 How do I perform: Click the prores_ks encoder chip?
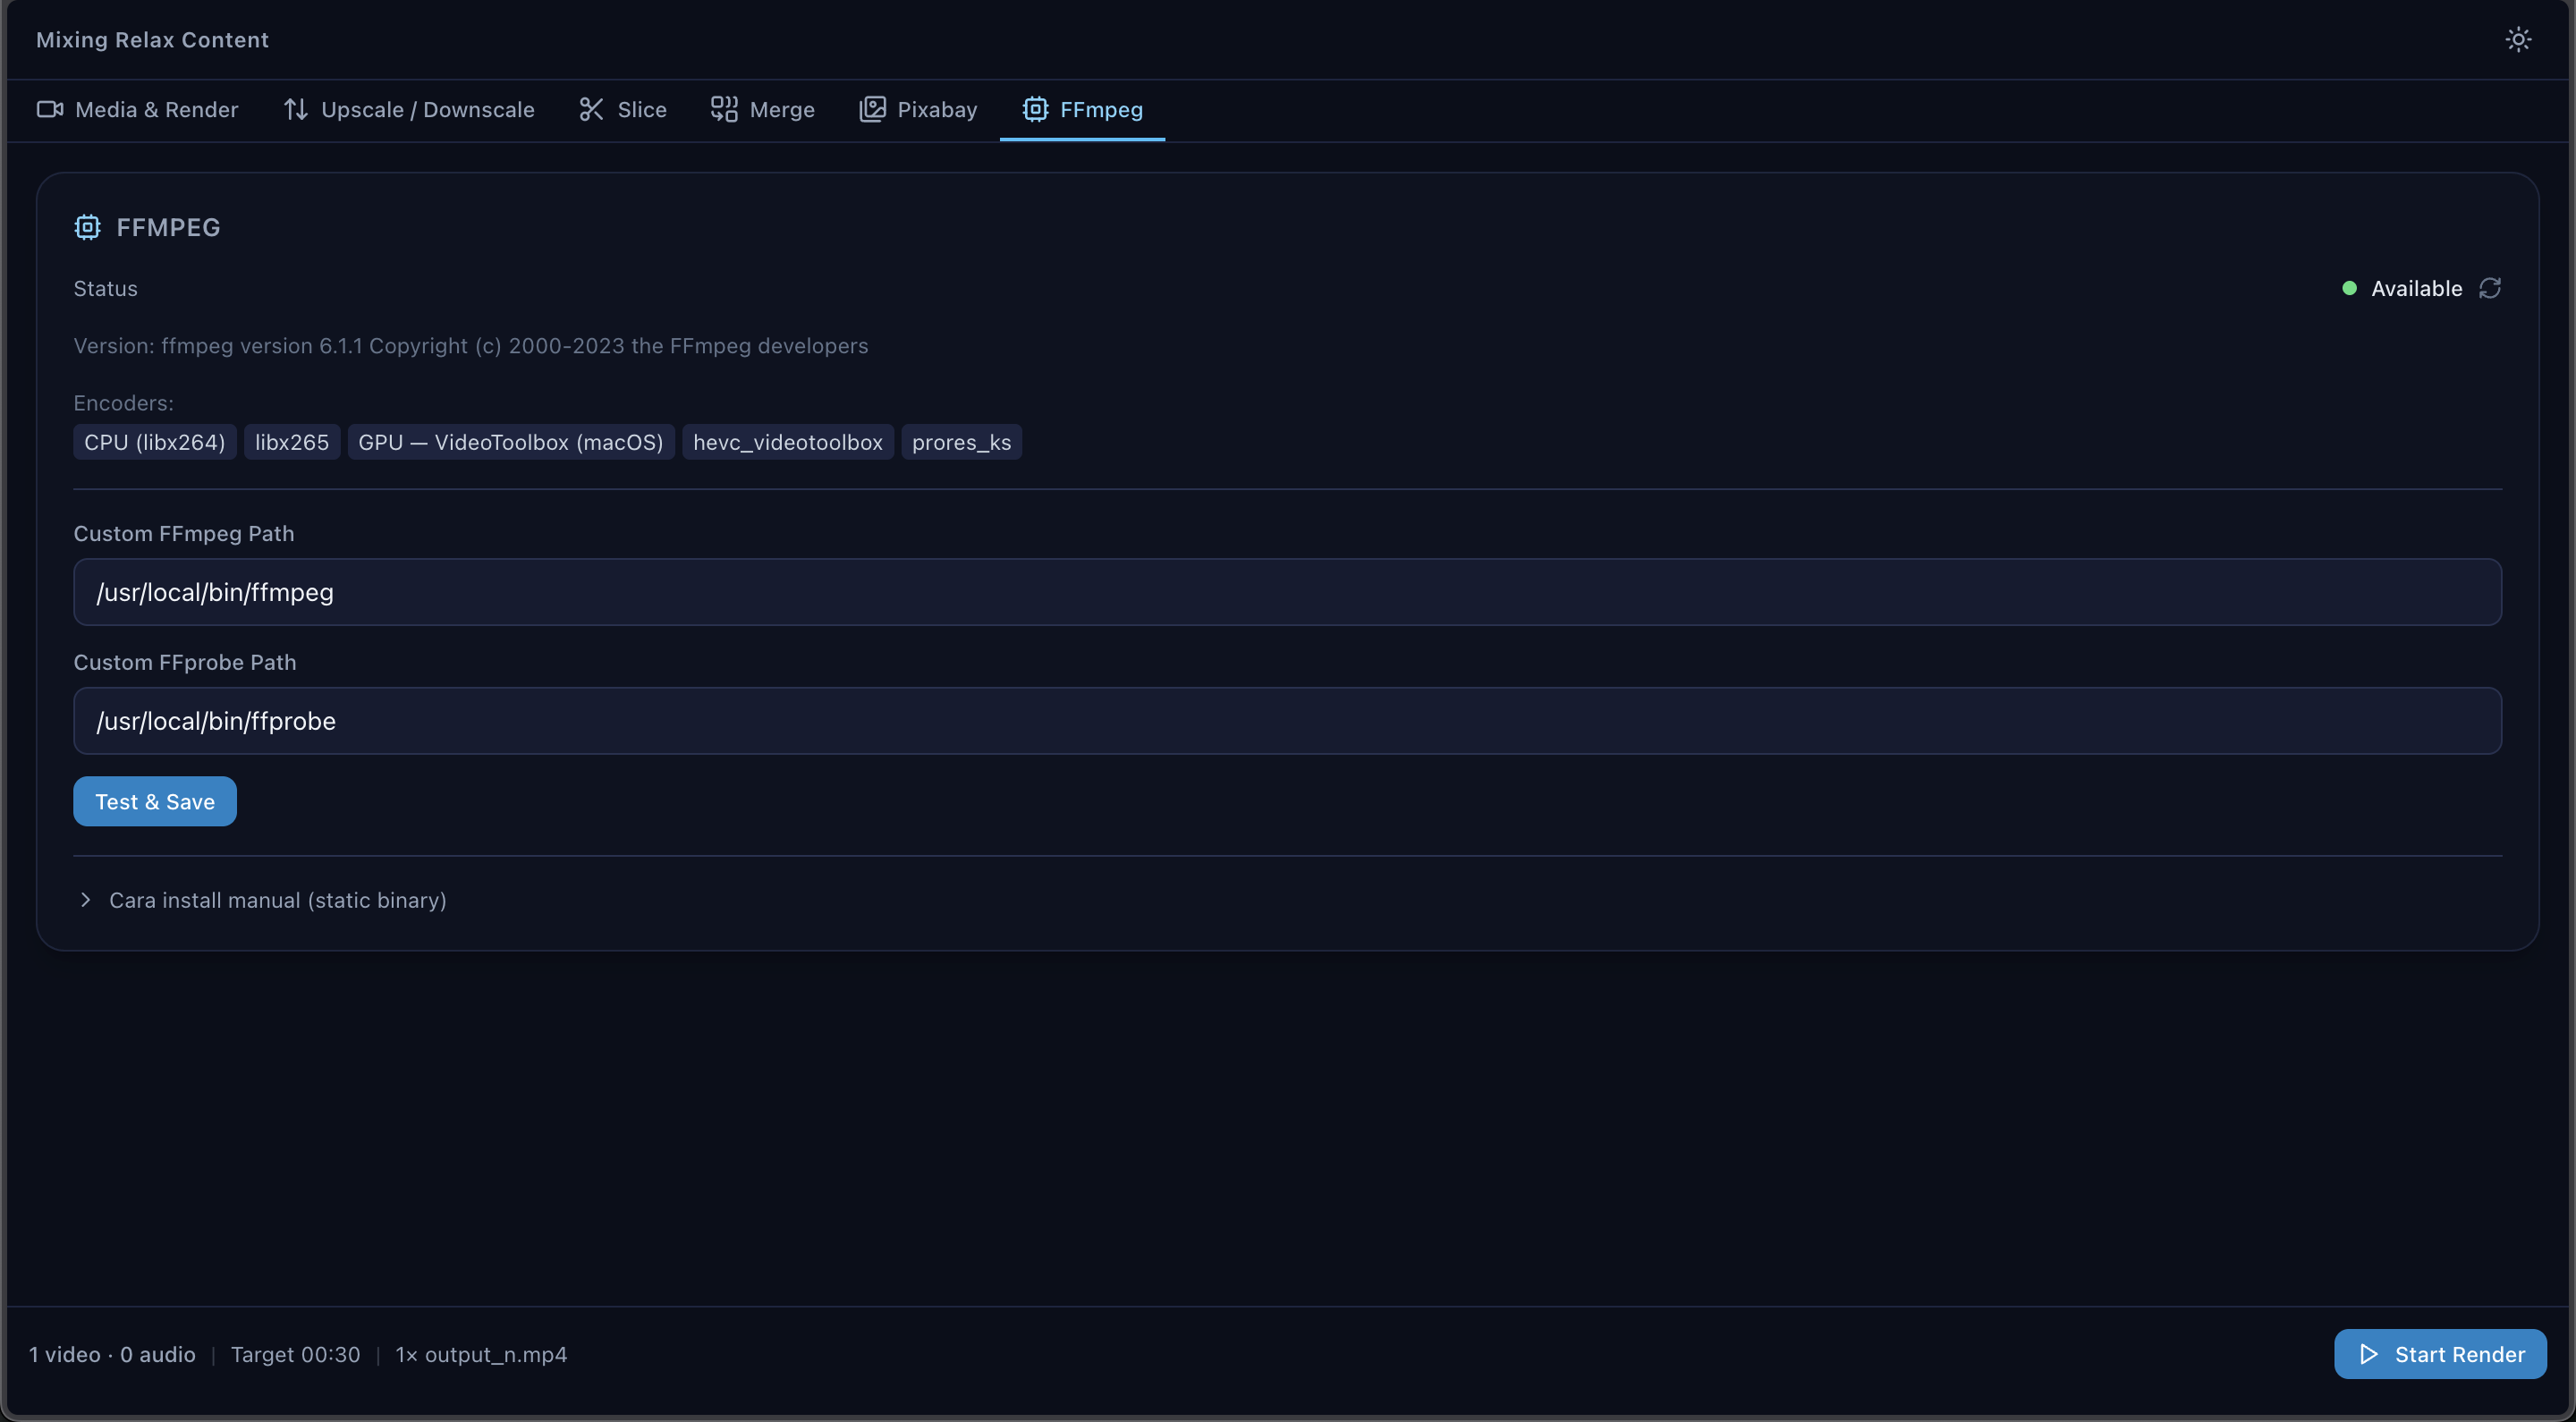click(961, 442)
